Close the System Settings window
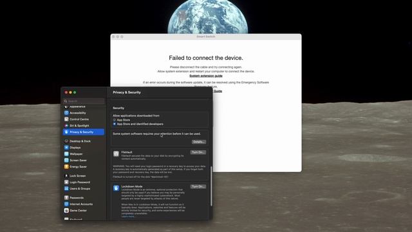This screenshot has height=232, width=412. pos(66,92)
